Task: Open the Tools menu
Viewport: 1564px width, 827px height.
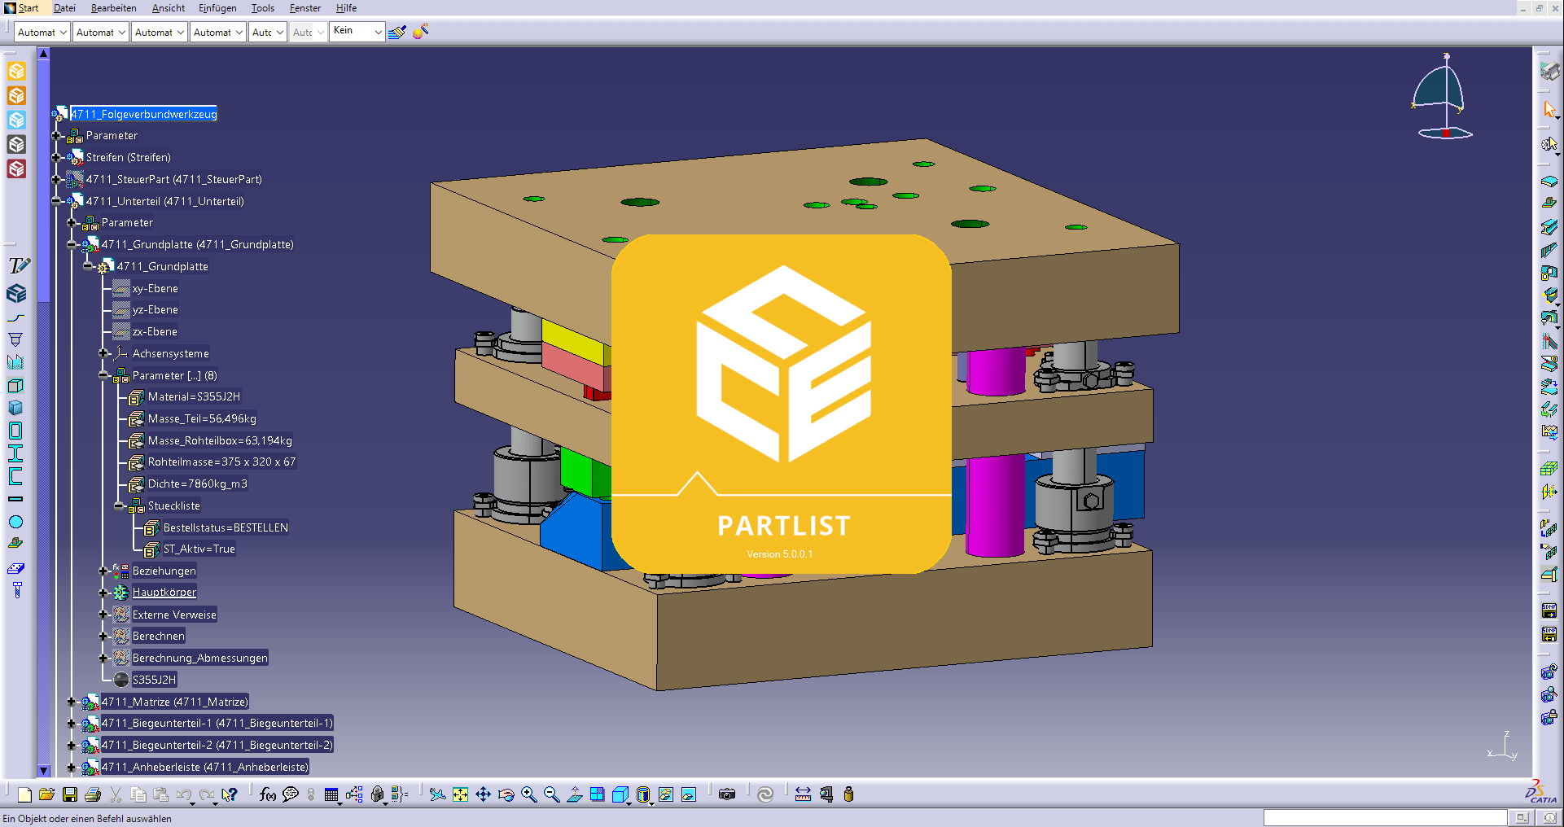Action: [262, 8]
